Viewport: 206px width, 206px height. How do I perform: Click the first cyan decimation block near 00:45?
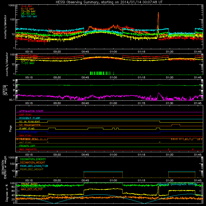[103, 171]
